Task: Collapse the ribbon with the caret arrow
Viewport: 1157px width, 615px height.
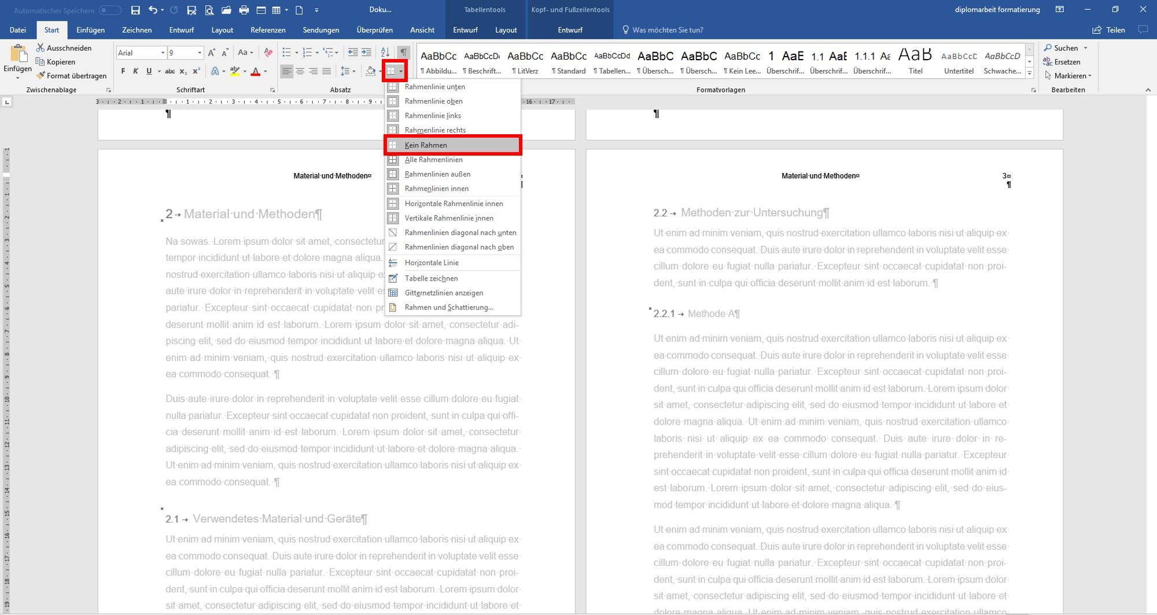Action: click(1148, 90)
